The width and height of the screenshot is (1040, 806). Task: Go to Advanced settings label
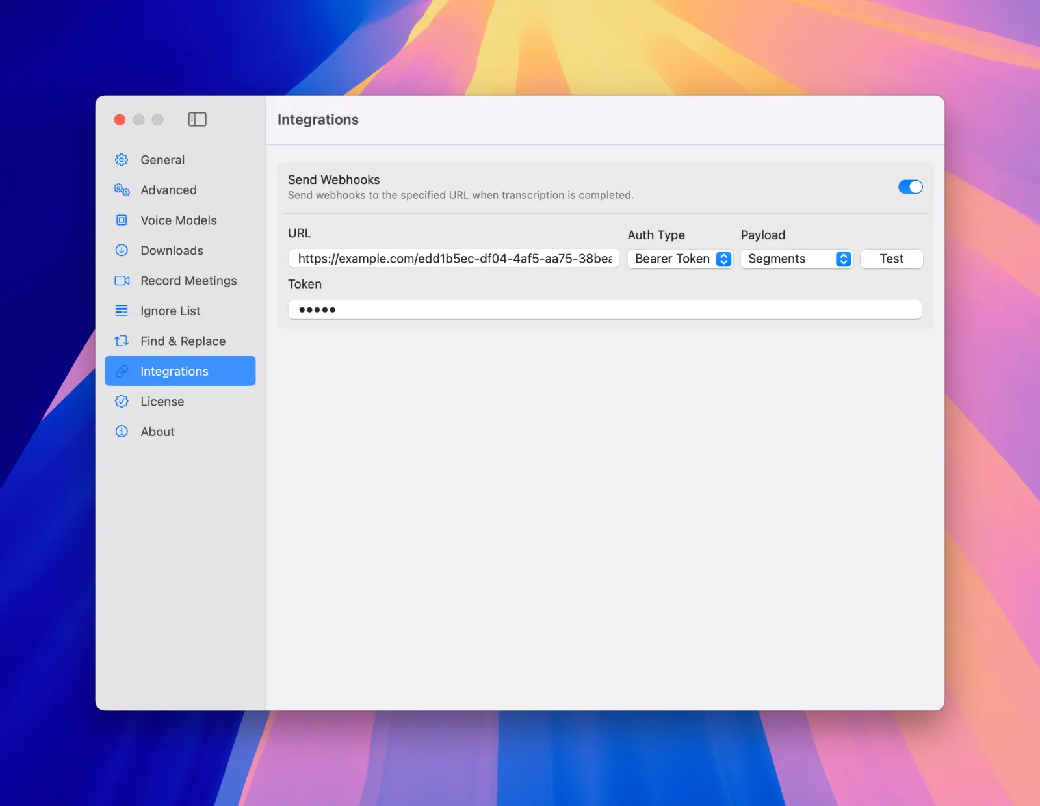tap(168, 190)
